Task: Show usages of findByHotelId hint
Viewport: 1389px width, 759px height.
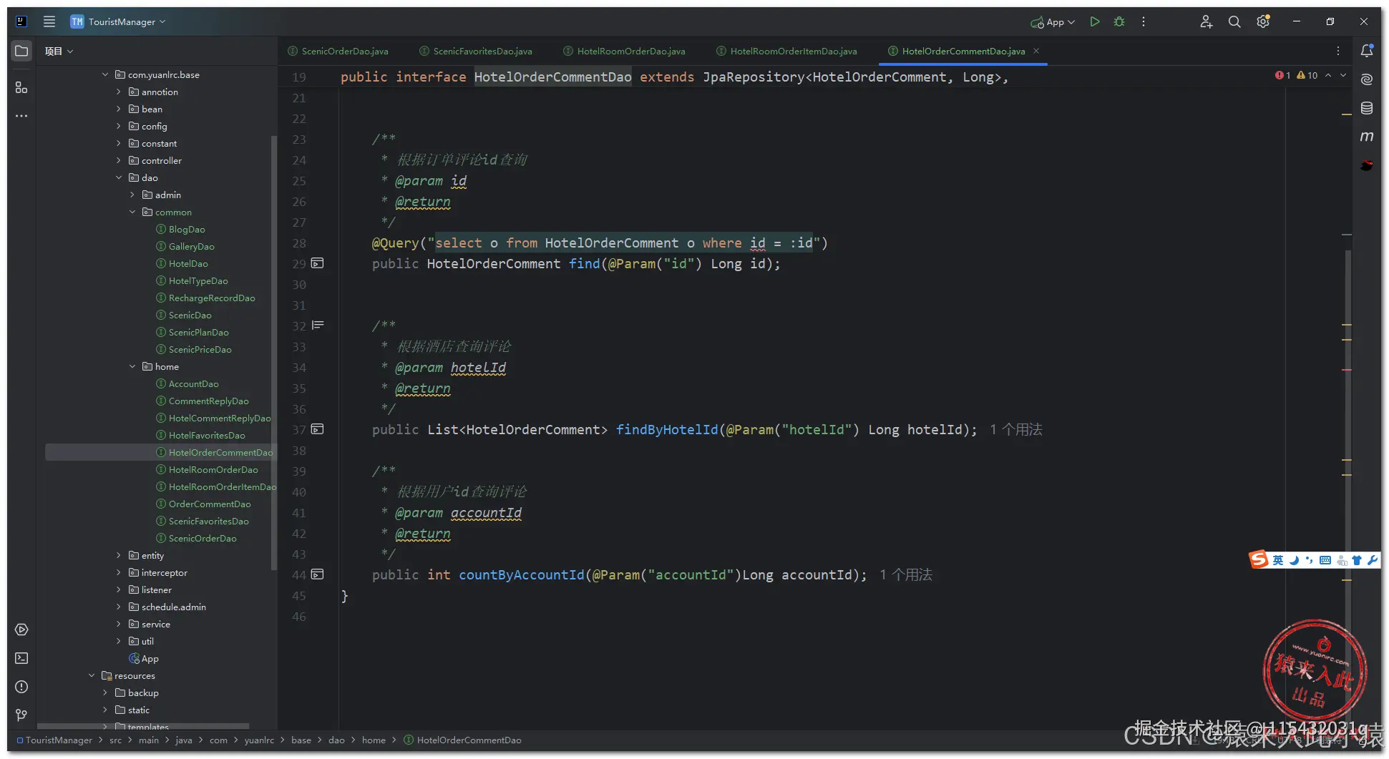Action: pyautogui.click(x=1016, y=429)
